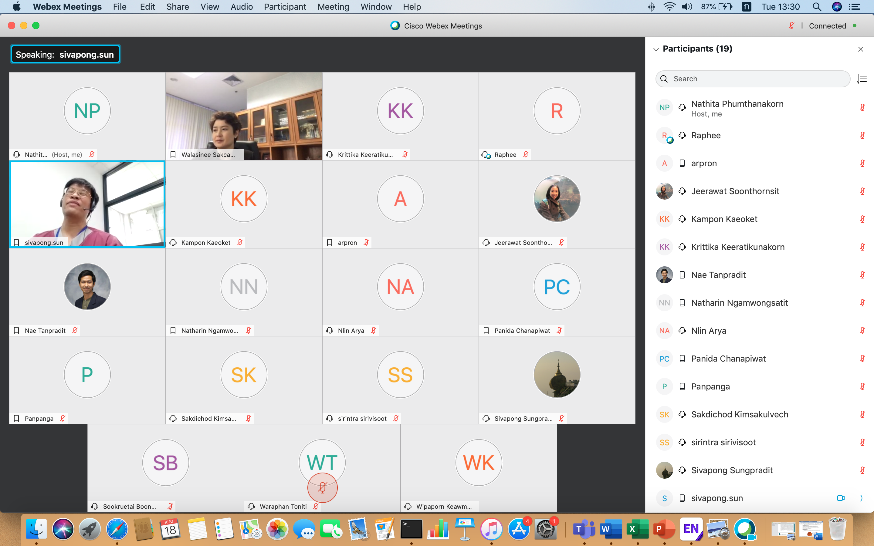Close the Participants panel

coord(861,49)
